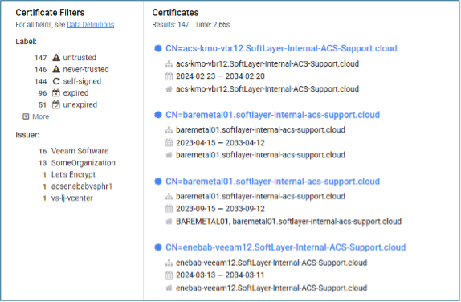Click the Results: 147 count text
Screen dimensions: 461x302
pyautogui.click(x=170, y=24)
